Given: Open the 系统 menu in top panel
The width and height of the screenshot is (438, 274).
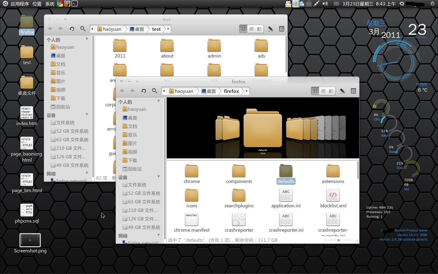Looking at the screenshot, I should click(50, 4).
